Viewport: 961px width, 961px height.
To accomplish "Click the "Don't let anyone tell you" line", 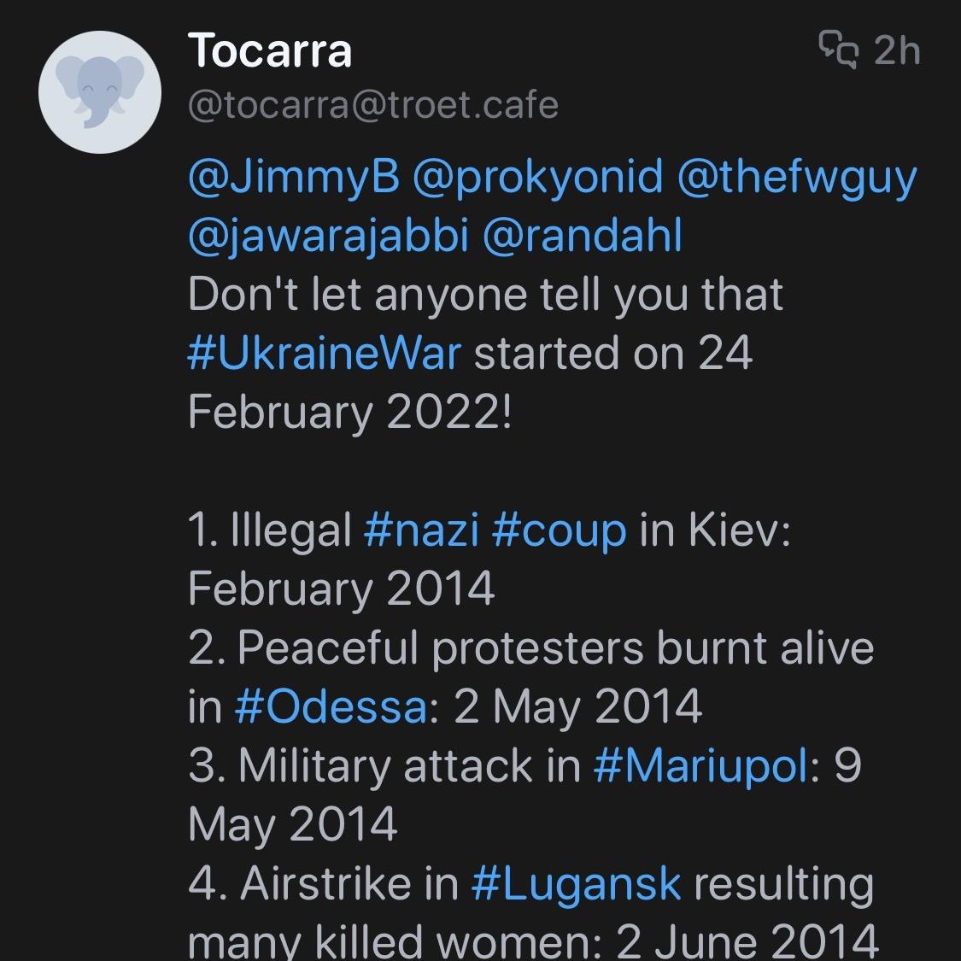I will pos(484,295).
